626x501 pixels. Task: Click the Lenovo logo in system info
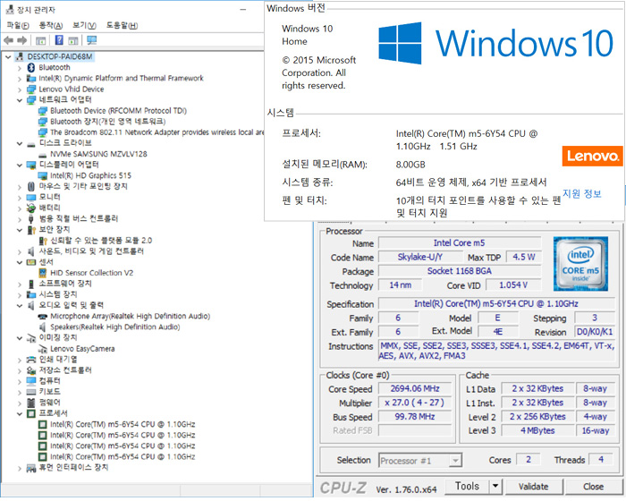(x=592, y=156)
